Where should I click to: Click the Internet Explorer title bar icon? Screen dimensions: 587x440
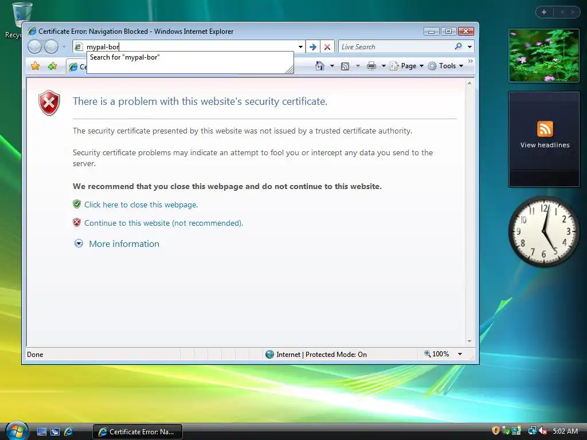[32, 31]
